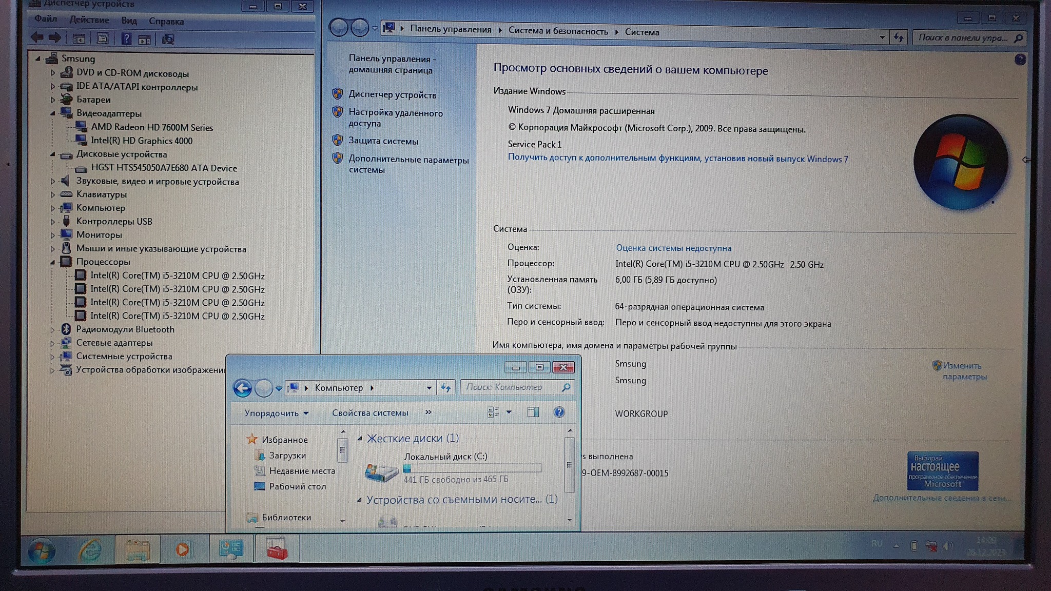This screenshot has height=591, width=1051.
Task: Open Windows Media Player from the taskbar
Action: click(x=182, y=550)
